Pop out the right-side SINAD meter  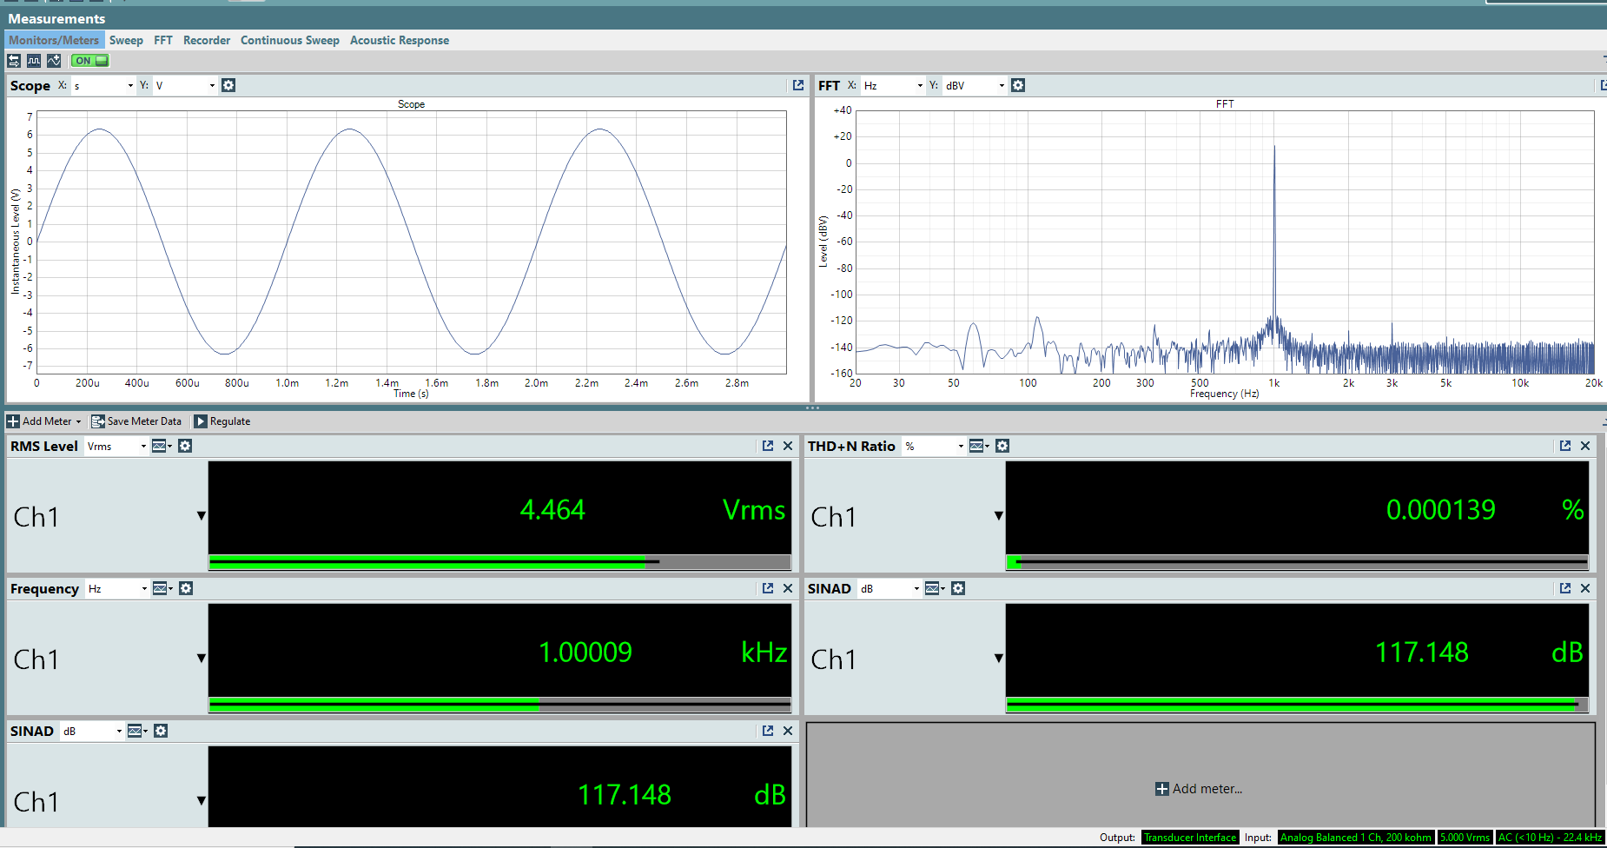(1565, 588)
